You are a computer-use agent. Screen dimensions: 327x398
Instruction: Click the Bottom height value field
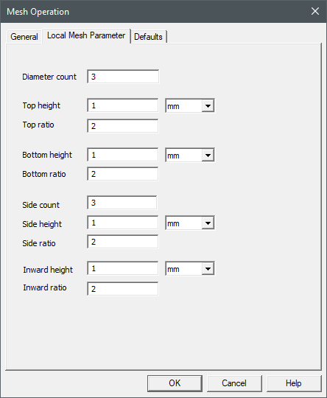(x=123, y=155)
